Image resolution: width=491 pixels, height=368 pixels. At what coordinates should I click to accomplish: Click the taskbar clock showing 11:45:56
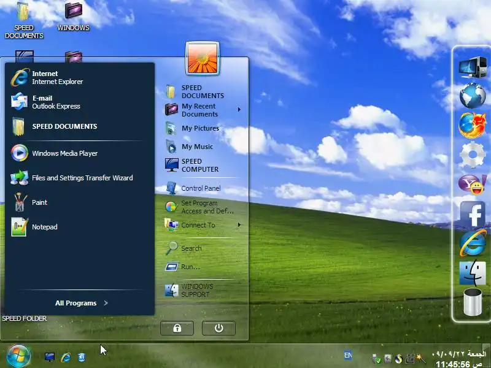[x=459, y=359]
